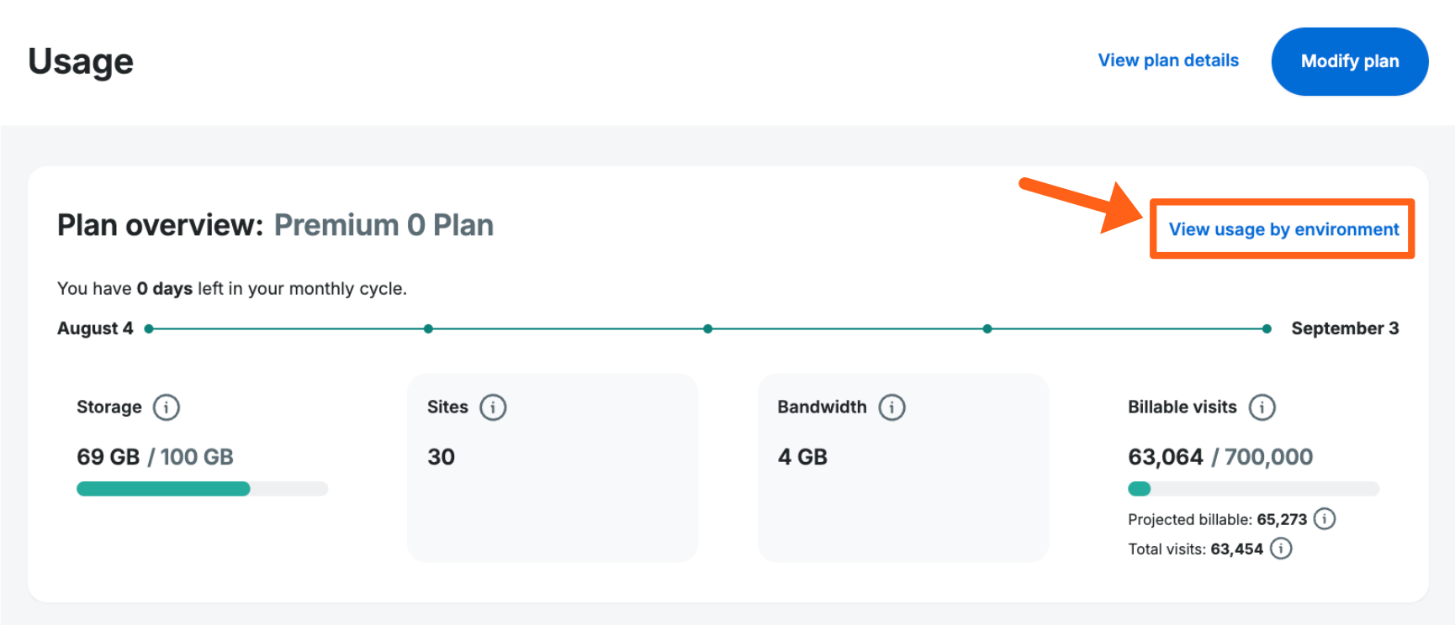
Task: Click the August 4 start timeline dot
Action: pos(149,329)
